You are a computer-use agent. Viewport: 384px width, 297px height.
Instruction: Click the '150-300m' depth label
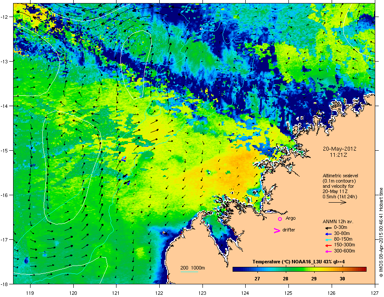pyautogui.click(x=344, y=245)
